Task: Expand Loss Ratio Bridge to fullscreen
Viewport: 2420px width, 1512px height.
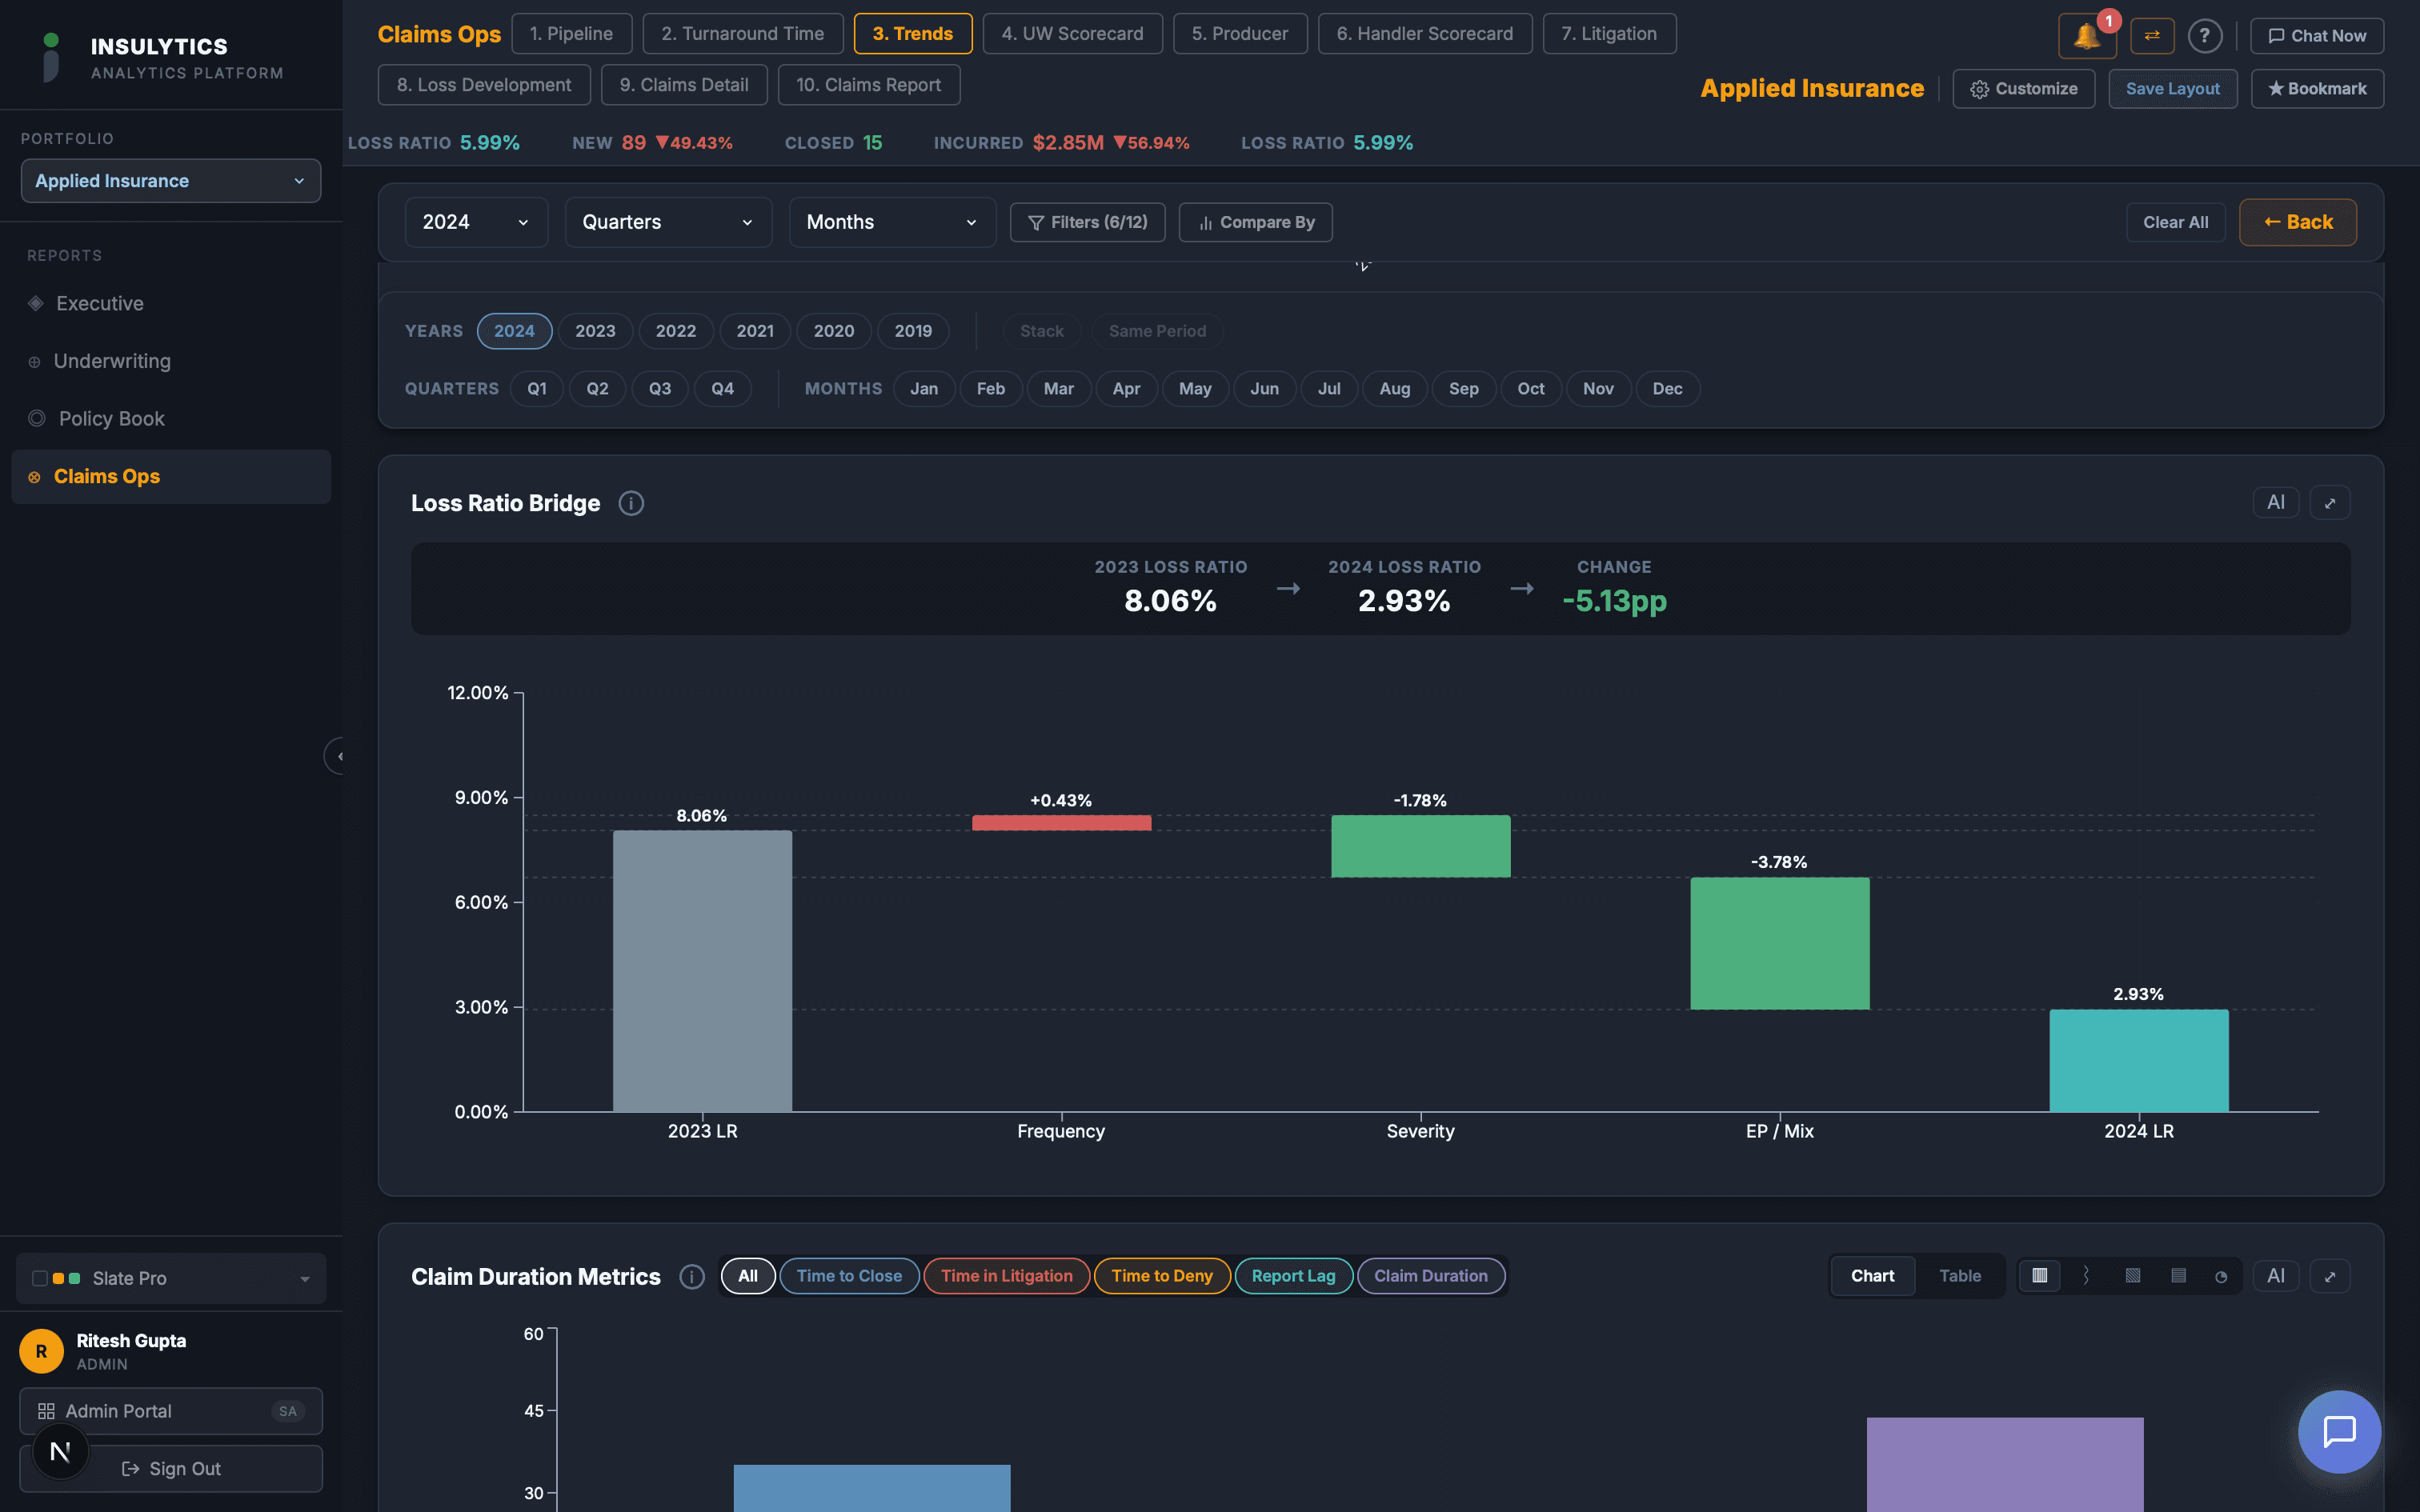Action: click(2330, 503)
